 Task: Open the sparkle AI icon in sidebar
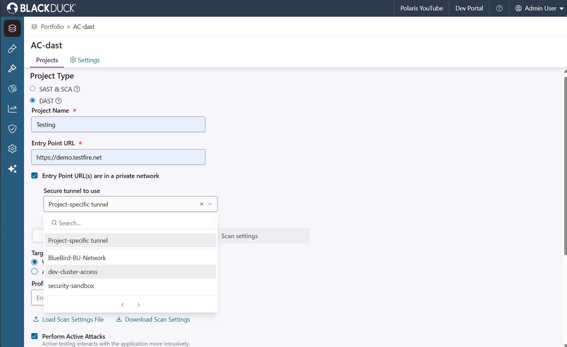point(12,169)
